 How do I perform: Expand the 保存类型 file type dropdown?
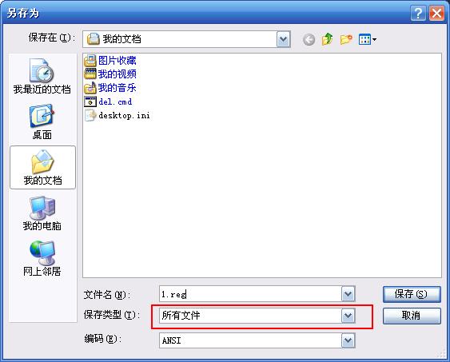(x=348, y=316)
